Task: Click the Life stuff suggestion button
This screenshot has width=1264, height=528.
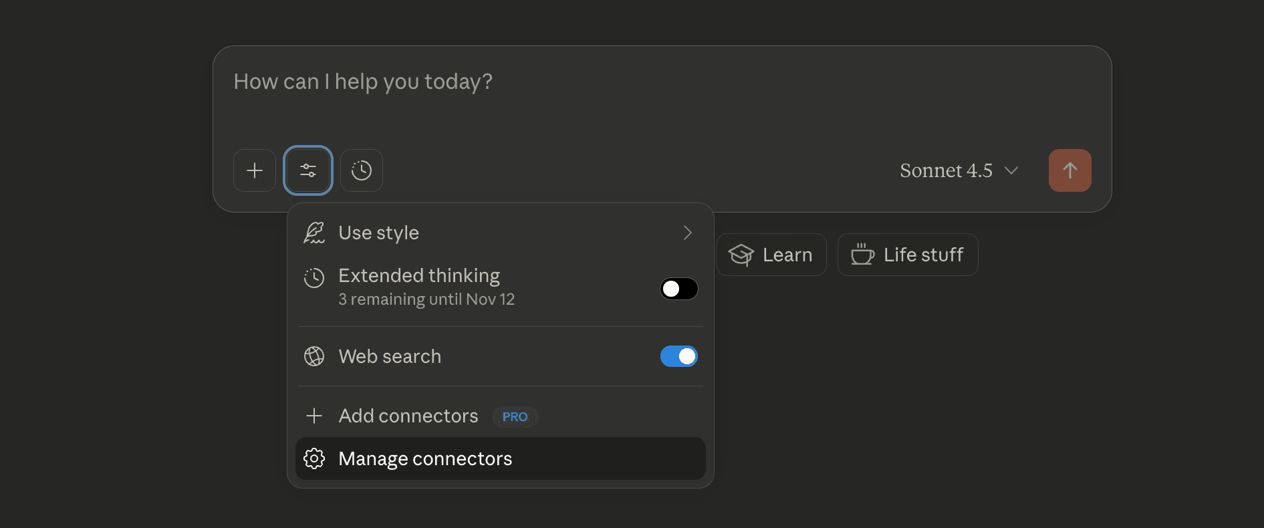Action: click(908, 255)
